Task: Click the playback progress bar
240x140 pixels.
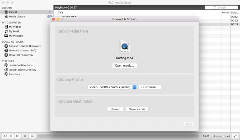Action: point(118,136)
